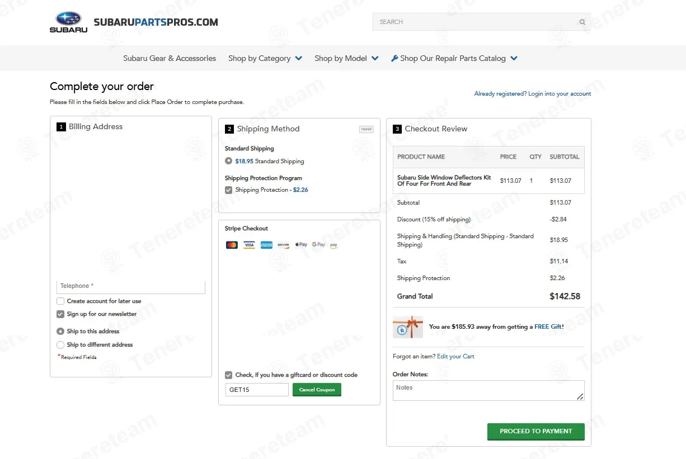Follow Edit your Cart link
686x459 pixels.
pos(455,357)
